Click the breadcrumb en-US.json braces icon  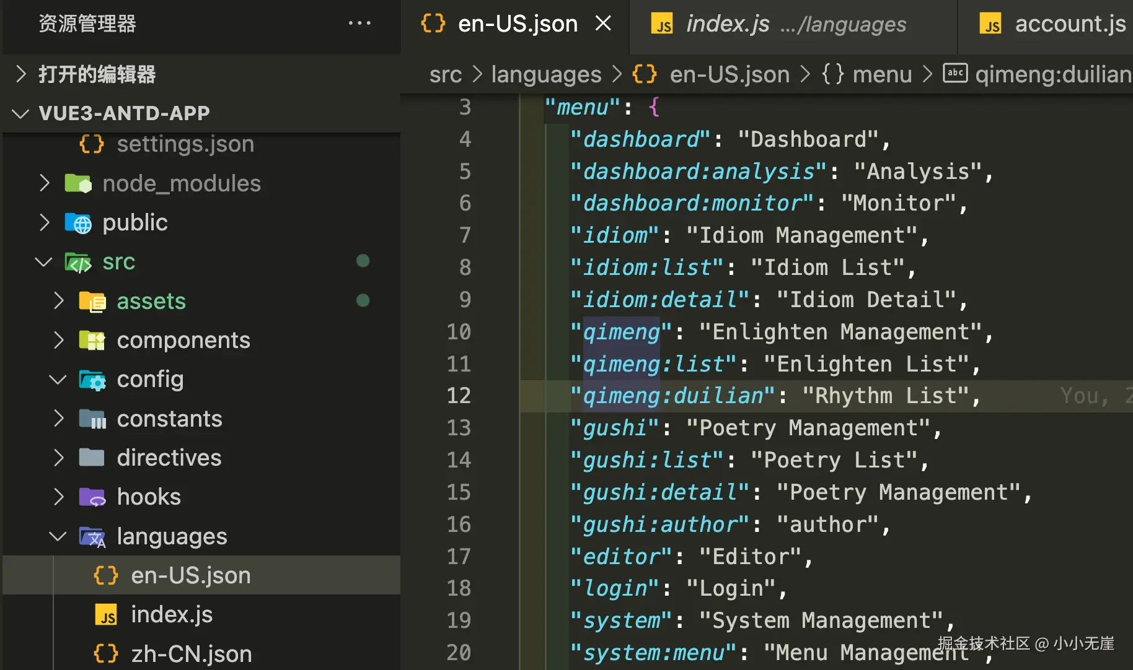[645, 74]
